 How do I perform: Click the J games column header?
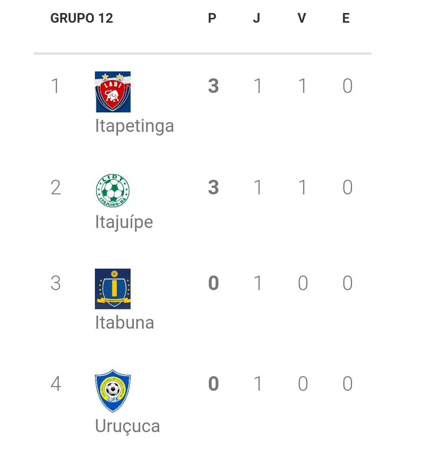pos(256,18)
